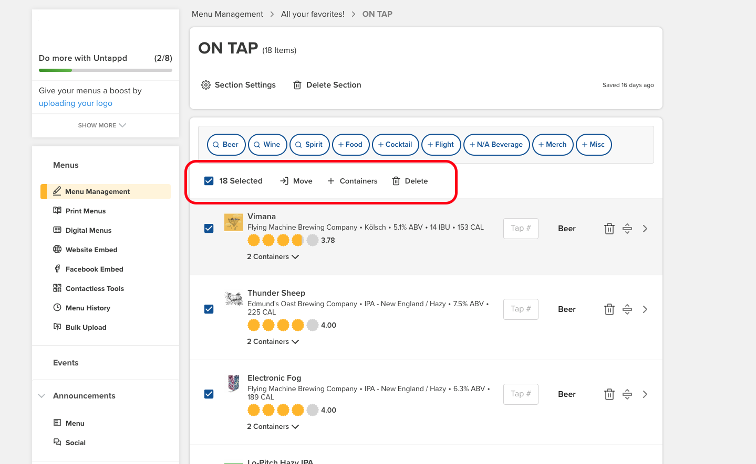This screenshot has width=756, height=464.
Task: Click Electronic Fog Tap # input field
Action: pyautogui.click(x=521, y=394)
